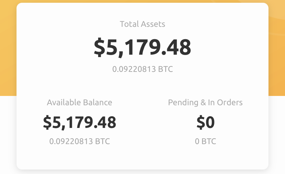Screen dimensions: 285x174
Task: Click the Available Balance label
Action: click(x=80, y=102)
